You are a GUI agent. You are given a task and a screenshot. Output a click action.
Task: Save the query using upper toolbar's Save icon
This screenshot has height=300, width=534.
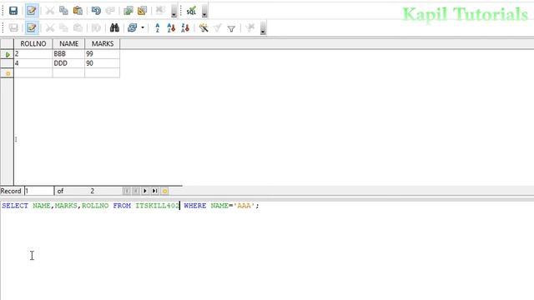(13, 11)
